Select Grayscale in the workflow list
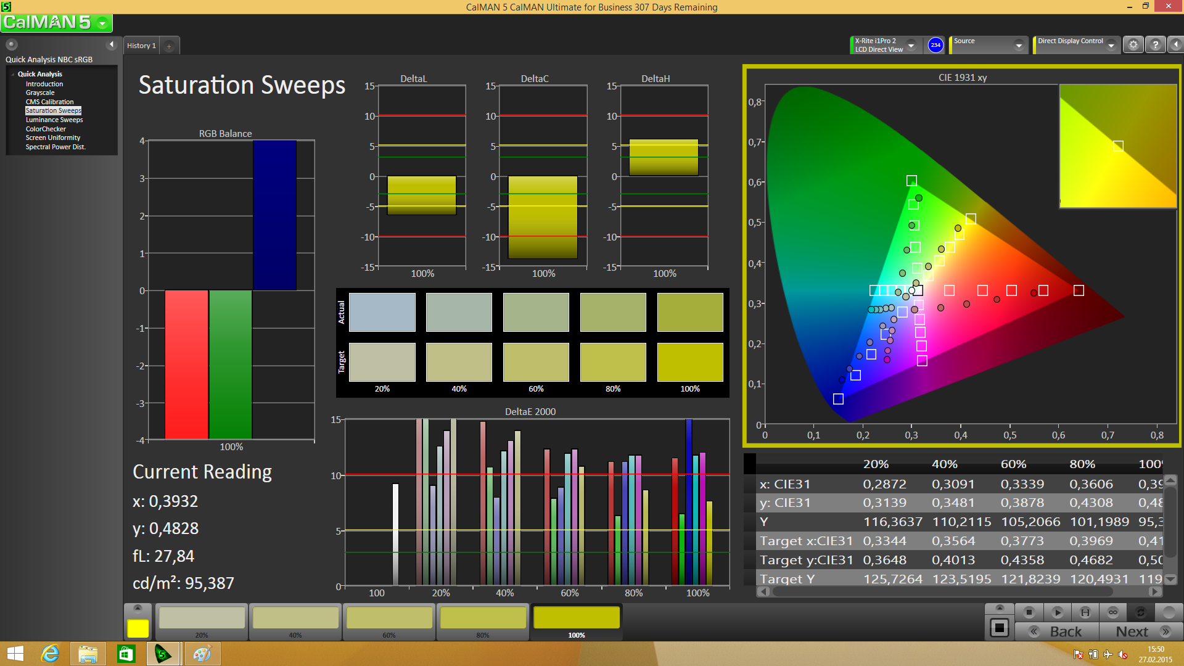1184x666 pixels. [40, 93]
